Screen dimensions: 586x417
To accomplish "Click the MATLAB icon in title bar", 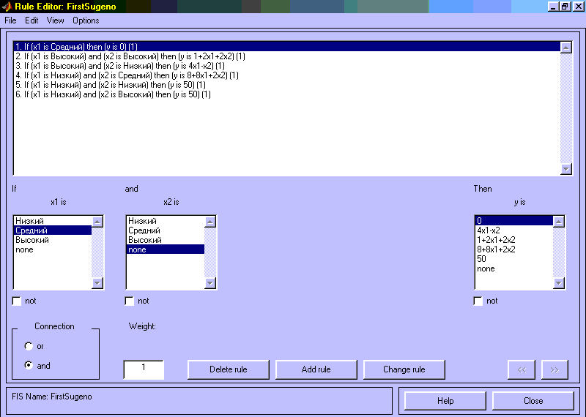I will (7, 7).
